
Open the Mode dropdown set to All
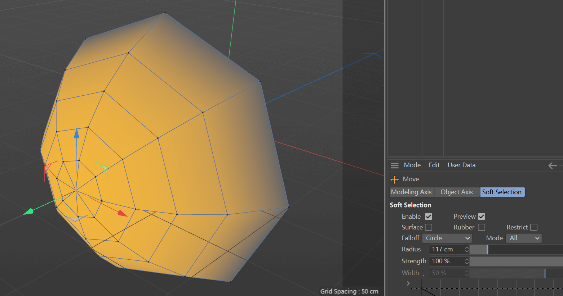[x=524, y=238]
